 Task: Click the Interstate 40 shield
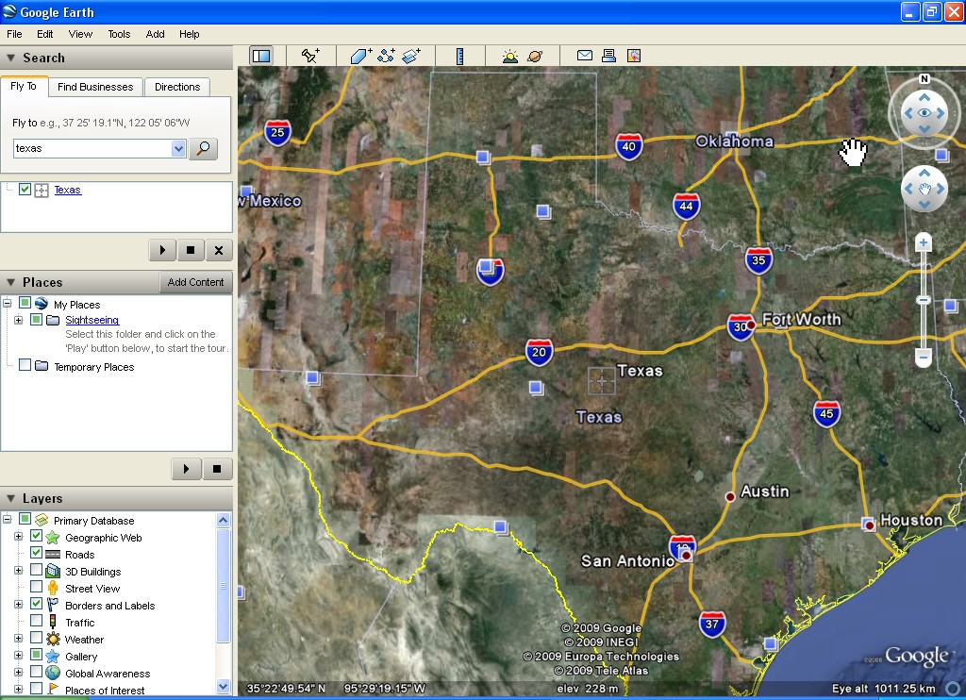628,146
